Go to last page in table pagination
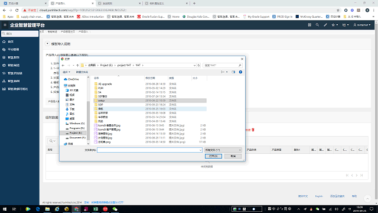Screen dimensions: 378x213 tap(361, 175)
